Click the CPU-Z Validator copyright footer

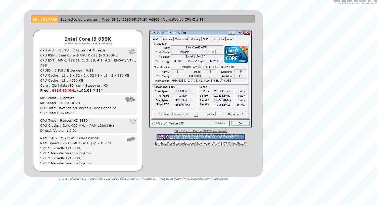[143, 179]
